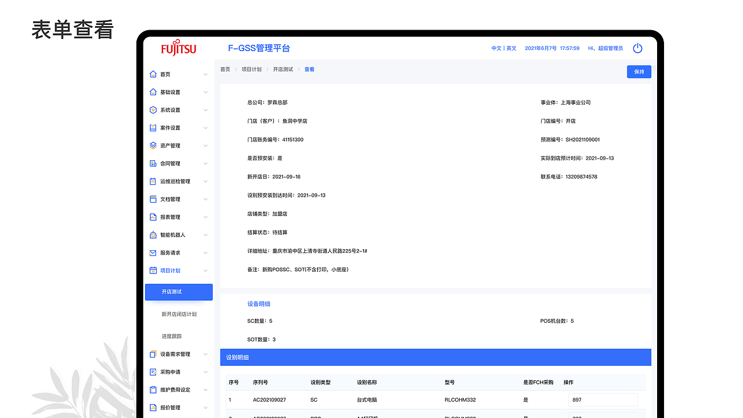Click the 首页 home icon in sidebar

click(152, 74)
